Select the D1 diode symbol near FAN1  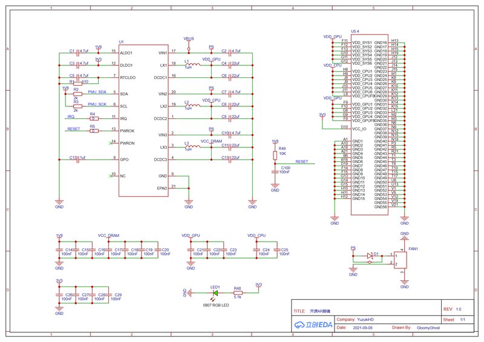coord(370,256)
